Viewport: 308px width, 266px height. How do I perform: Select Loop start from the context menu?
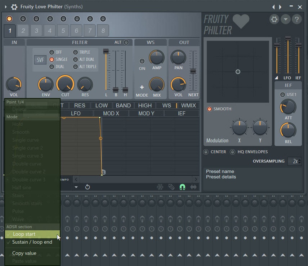pyautogui.click(x=24, y=234)
